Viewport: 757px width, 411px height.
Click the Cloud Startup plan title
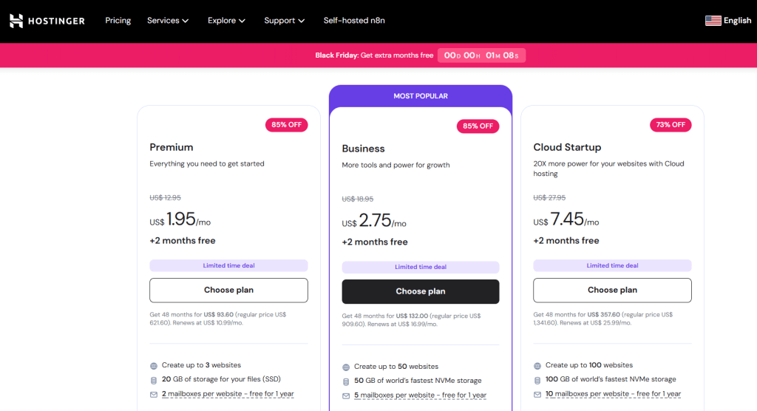[567, 147]
